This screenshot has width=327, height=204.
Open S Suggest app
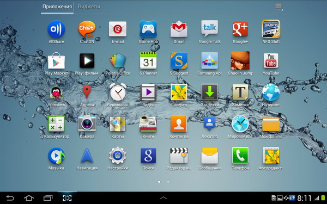pyautogui.click(x=179, y=61)
